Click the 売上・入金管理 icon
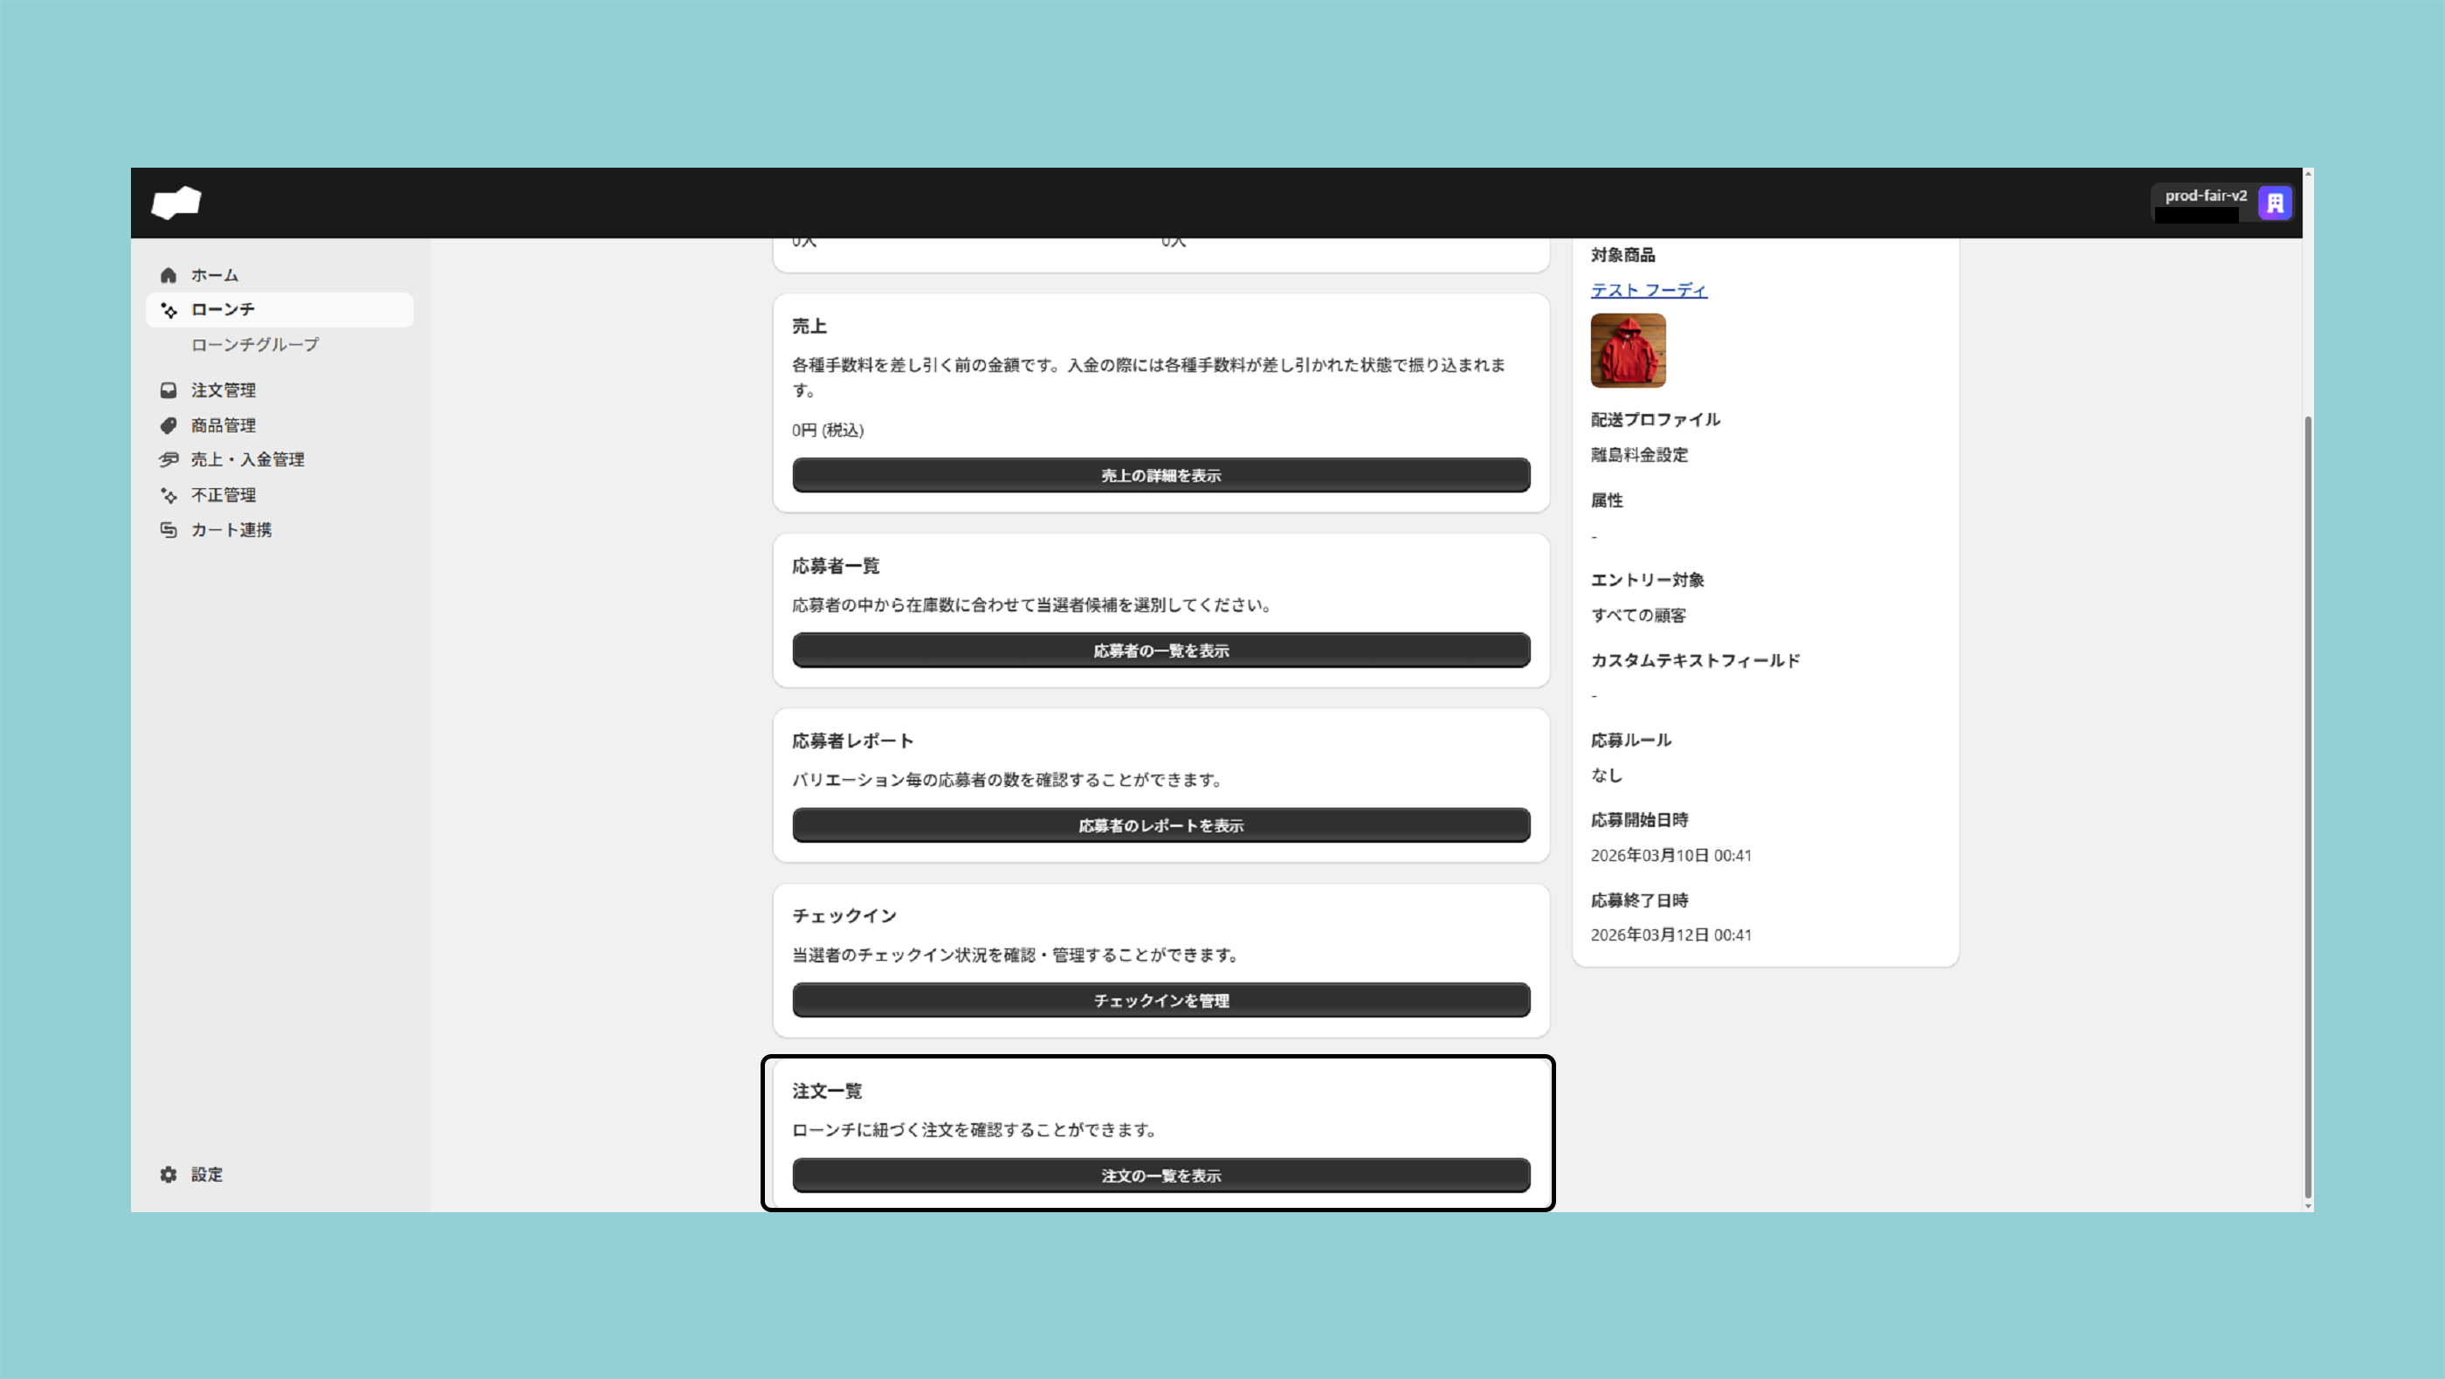The height and width of the screenshot is (1379, 2445). [169, 459]
